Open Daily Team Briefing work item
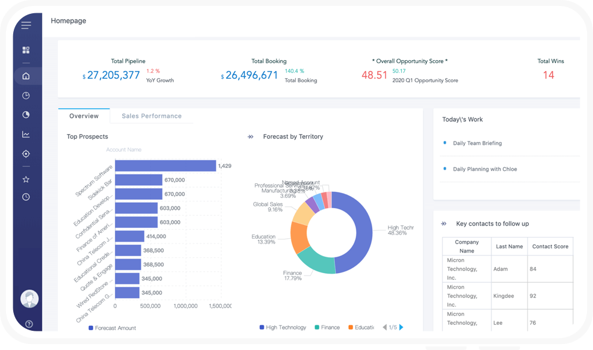Image resolution: width=593 pixels, height=350 pixels. coord(478,143)
